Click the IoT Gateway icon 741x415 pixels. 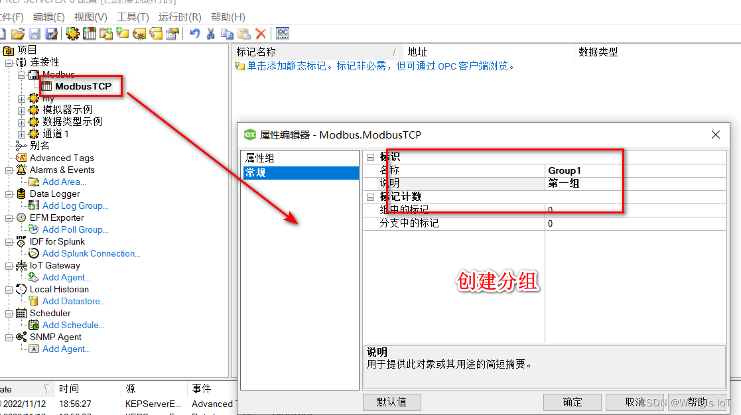(x=21, y=265)
